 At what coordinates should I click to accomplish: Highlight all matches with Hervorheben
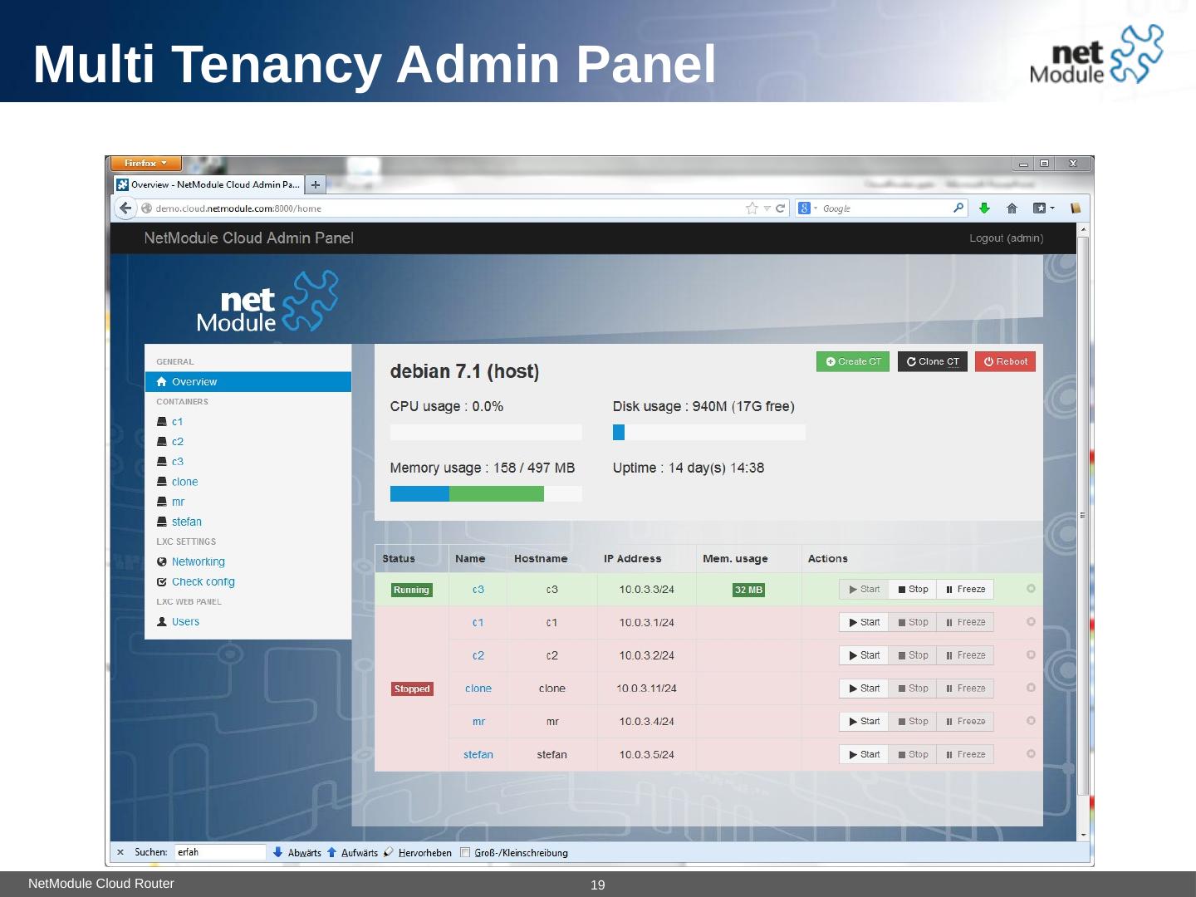click(x=418, y=852)
